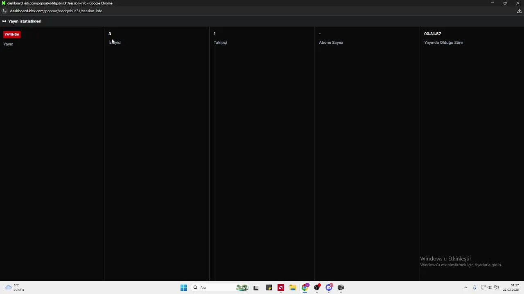This screenshot has width=524, height=294.
Task: Open the volume control in system tray
Action: point(490,287)
